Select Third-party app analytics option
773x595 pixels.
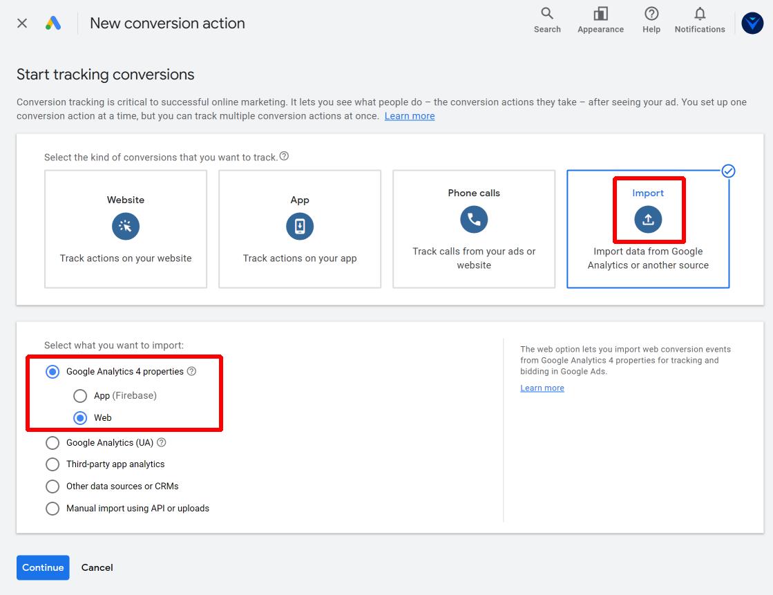coord(53,464)
